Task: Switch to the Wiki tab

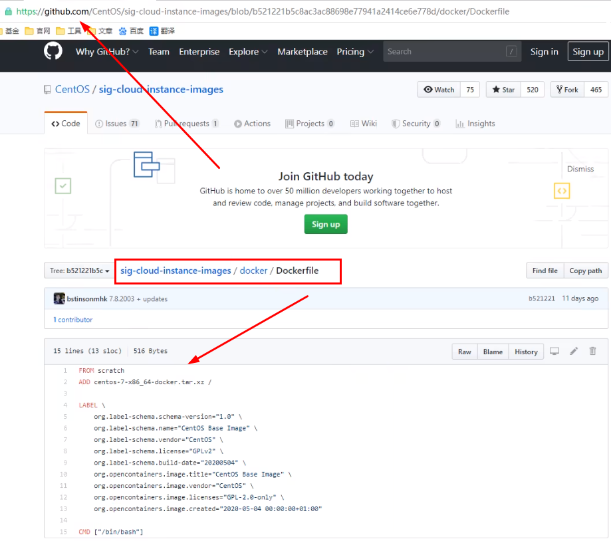Action: pos(363,124)
